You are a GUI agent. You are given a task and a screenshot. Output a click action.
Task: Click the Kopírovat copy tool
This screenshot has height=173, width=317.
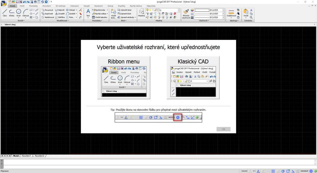pos(47,14)
